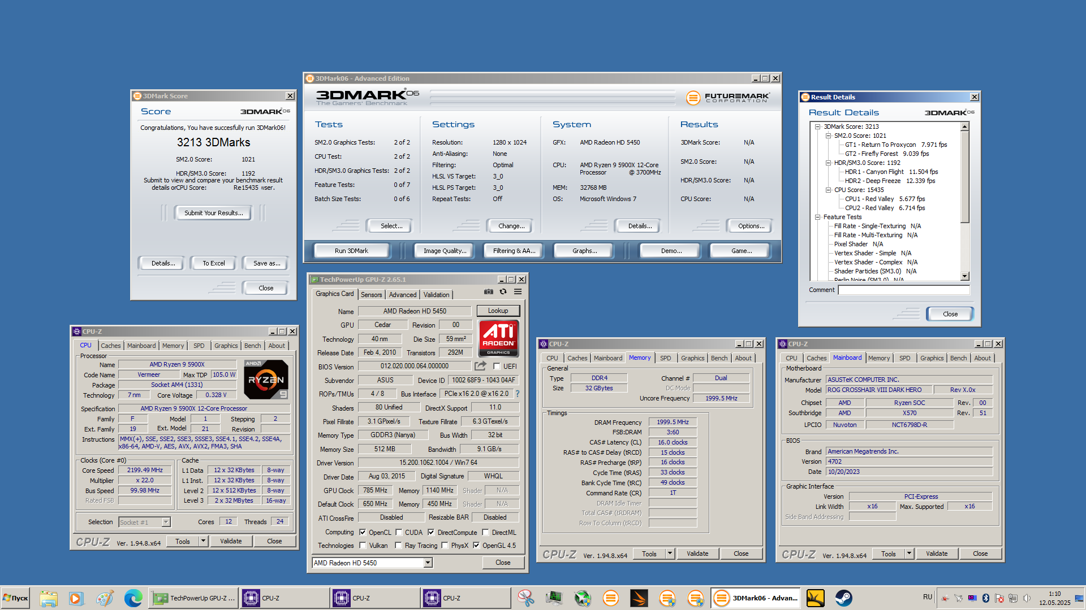This screenshot has height=610, width=1086.
Task: Switch to the Validation tab in GPU-Z
Action: tap(437, 294)
